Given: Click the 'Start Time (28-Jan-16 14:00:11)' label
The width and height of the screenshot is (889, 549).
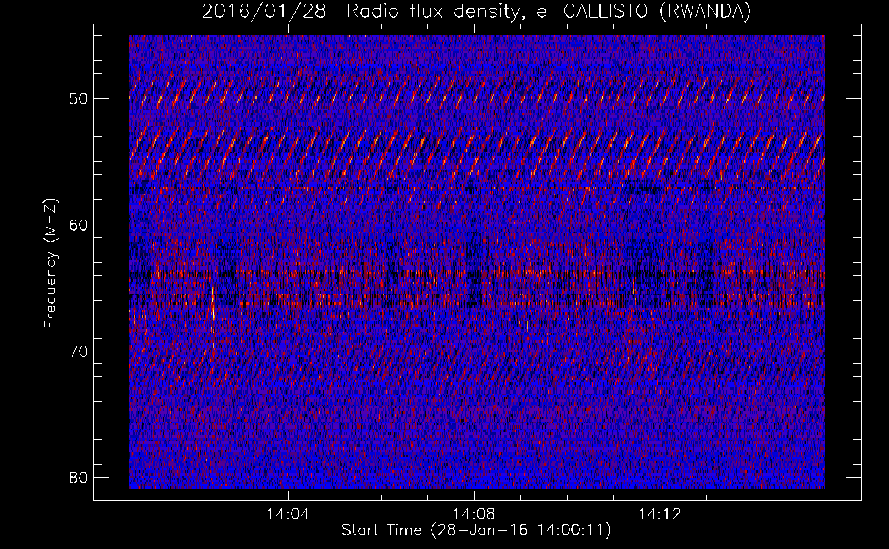Looking at the screenshot, I should 476,530.
